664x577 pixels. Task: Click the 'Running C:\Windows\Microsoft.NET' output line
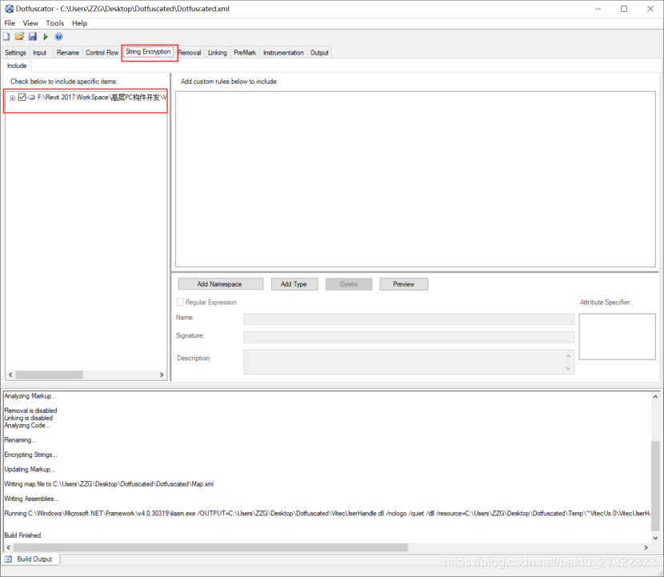coord(327,514)
